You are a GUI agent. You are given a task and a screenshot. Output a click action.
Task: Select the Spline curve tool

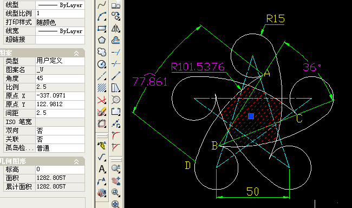(102, 5)
